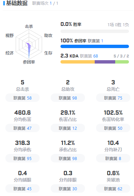
Task: Click the yellow kills segment of KDA bar
Action: point(78,62)
